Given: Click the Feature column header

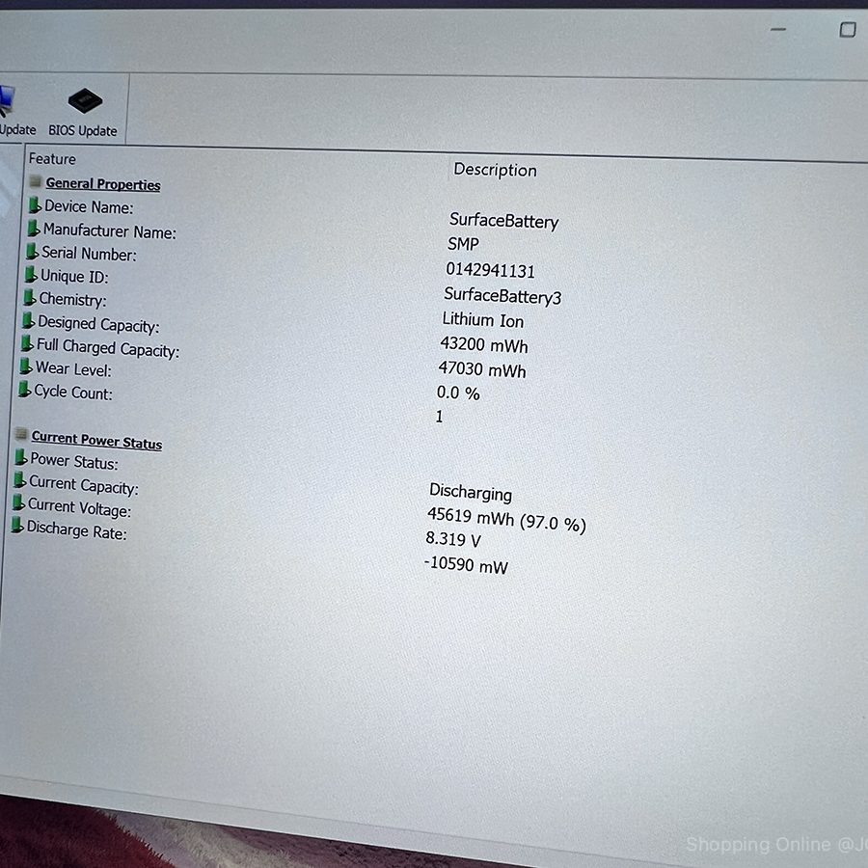Looking at the screenshot, I should tap(52, 159).
